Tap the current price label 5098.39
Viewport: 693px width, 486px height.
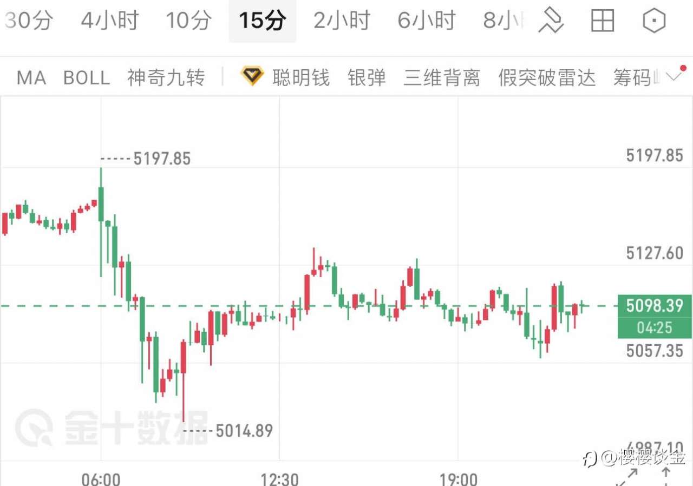(x=655, y=306)
